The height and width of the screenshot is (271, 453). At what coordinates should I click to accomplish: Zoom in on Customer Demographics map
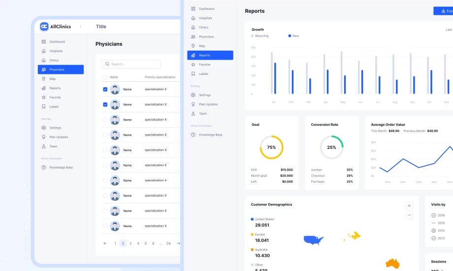point(409,205)
